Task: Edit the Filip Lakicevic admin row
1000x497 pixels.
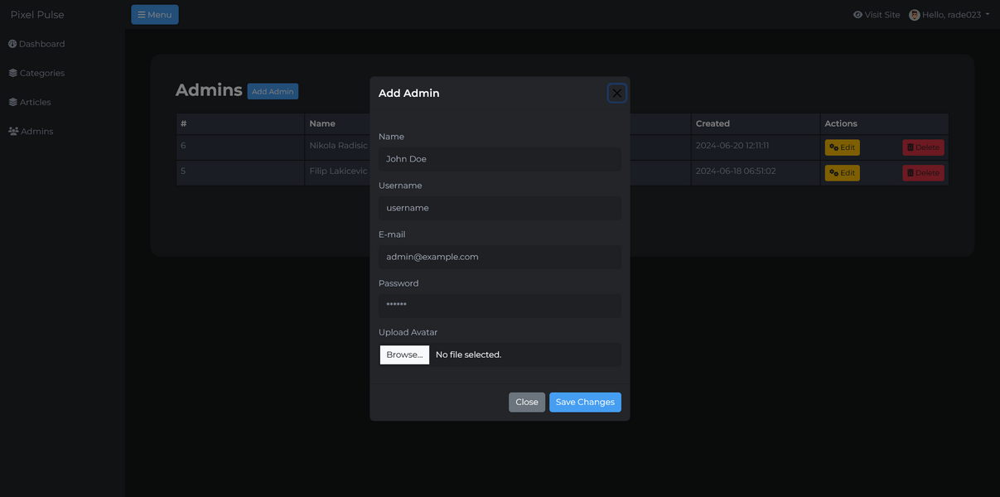Action: point(842,173)
